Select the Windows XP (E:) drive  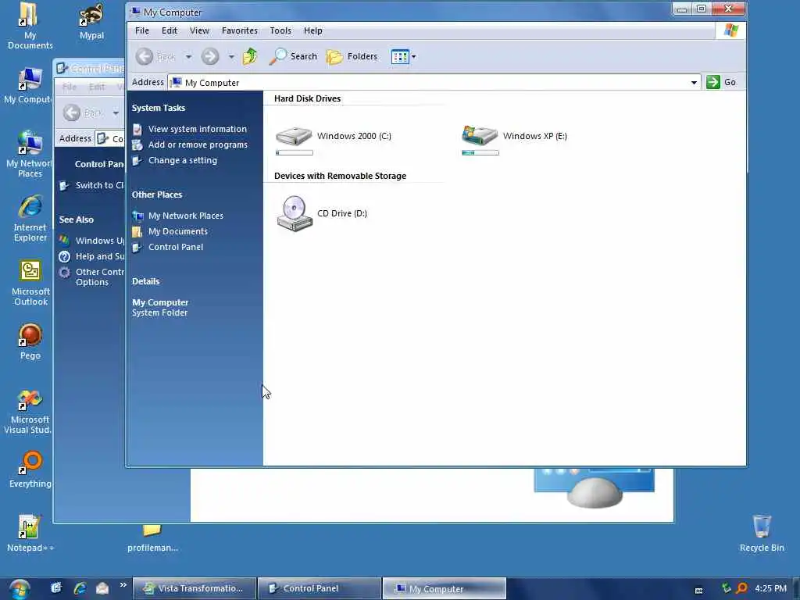(x=514, y=136)
